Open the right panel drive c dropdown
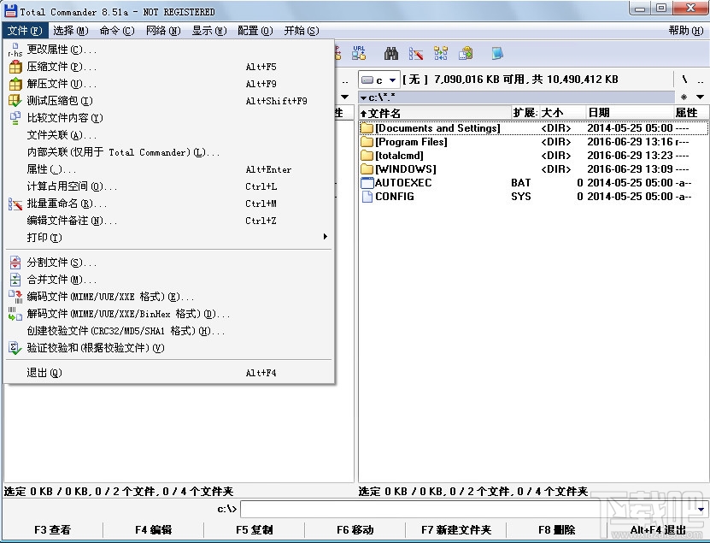Screen dimensions: 710x543 tap(392, 80)
